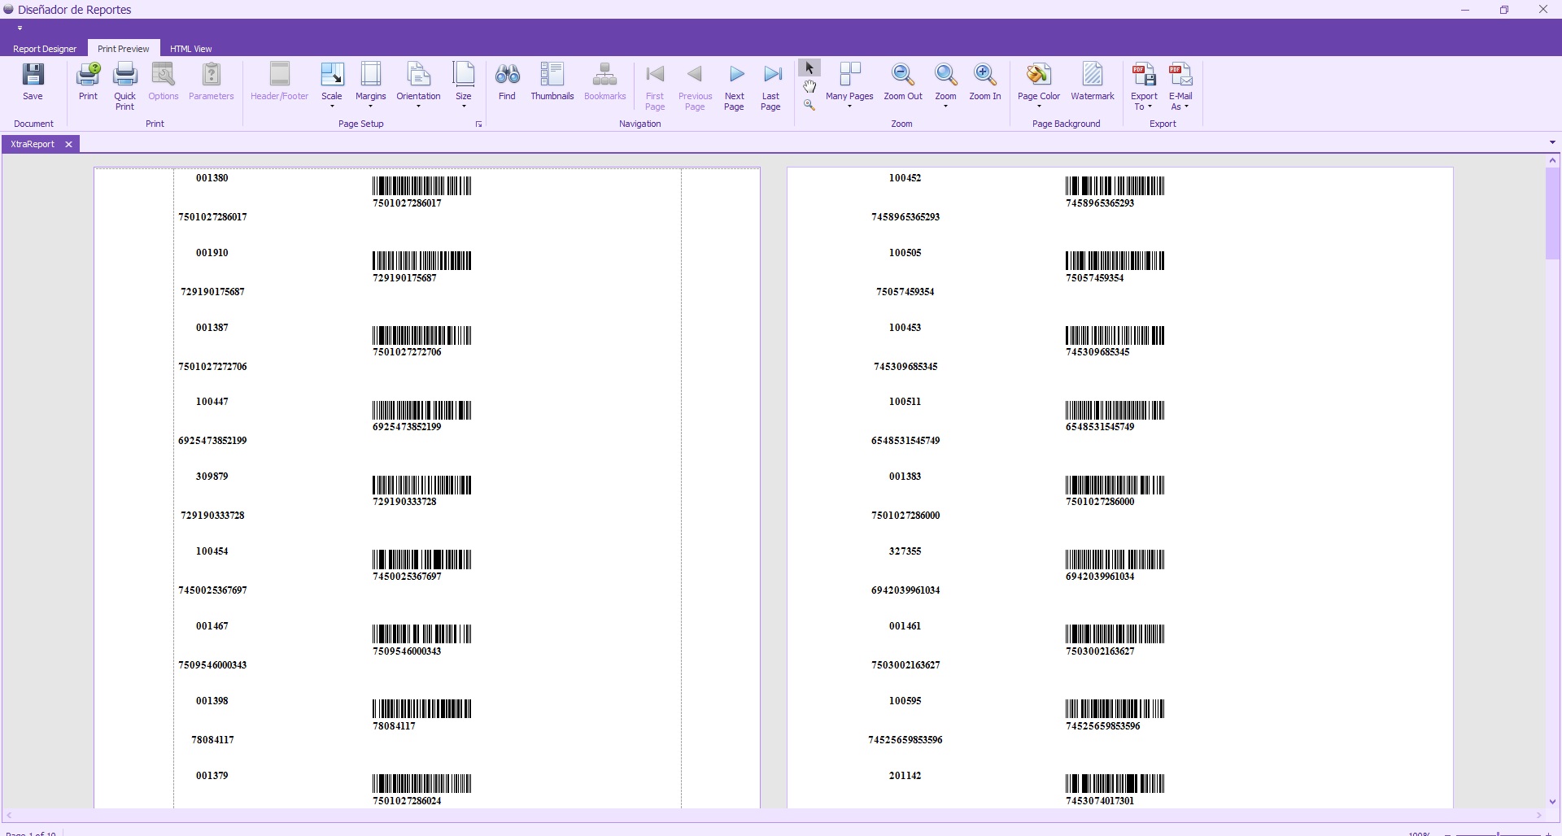Click the vertical scrollbar up arrow

[1552, 161]
